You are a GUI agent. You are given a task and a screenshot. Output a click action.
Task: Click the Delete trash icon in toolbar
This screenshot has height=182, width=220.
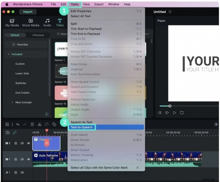tap(32, 124)
